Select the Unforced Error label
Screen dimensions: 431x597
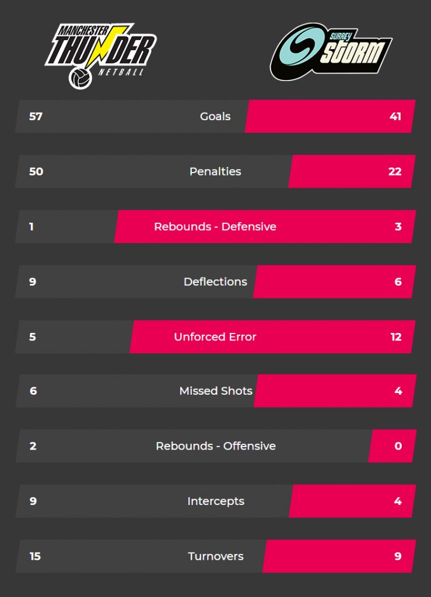(215, 337)
